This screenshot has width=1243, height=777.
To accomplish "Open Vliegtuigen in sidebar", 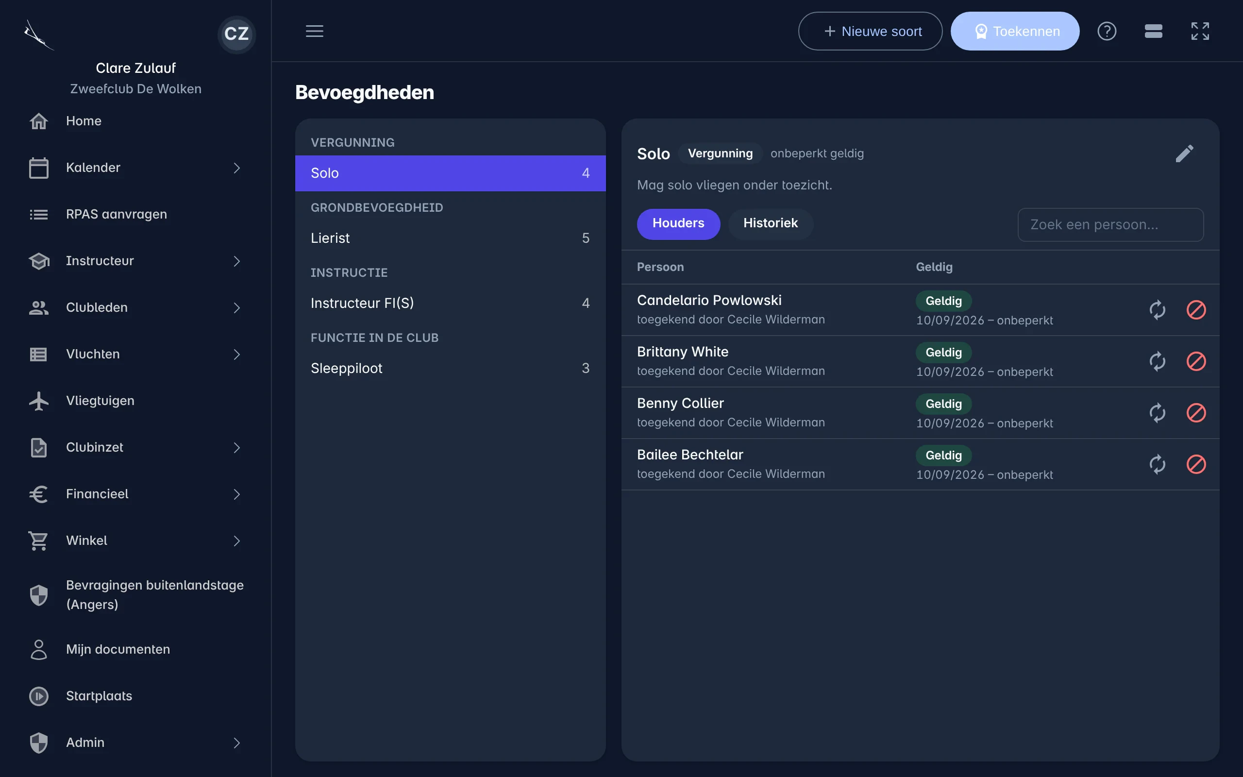I will coord(135,401).
